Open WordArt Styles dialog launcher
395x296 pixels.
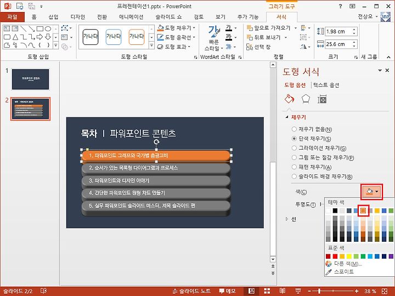pyautogui.click(x=240, y=57)
